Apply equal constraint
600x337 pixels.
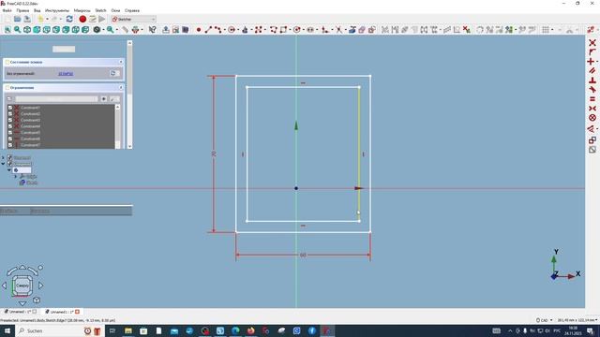click(x=592, y=99)
